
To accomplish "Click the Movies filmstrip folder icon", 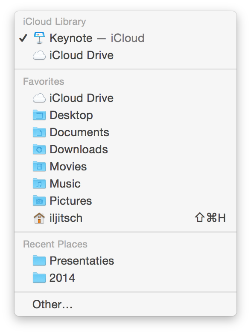I will [39, 167].
